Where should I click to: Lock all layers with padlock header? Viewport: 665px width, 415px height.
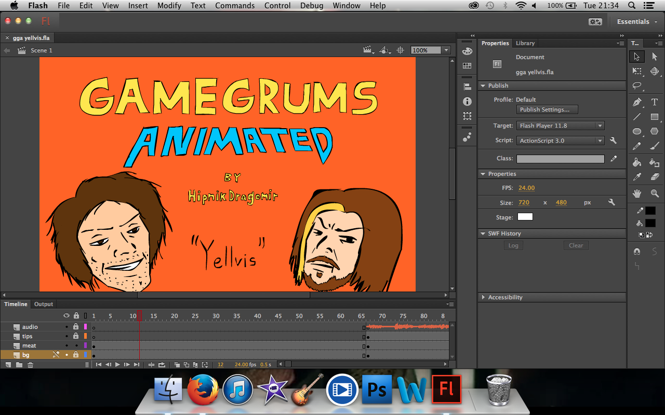[x=76, y=315]
